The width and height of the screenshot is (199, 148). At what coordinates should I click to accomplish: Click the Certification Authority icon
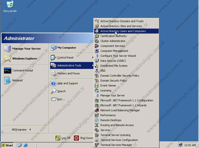[x=97, y=36]
